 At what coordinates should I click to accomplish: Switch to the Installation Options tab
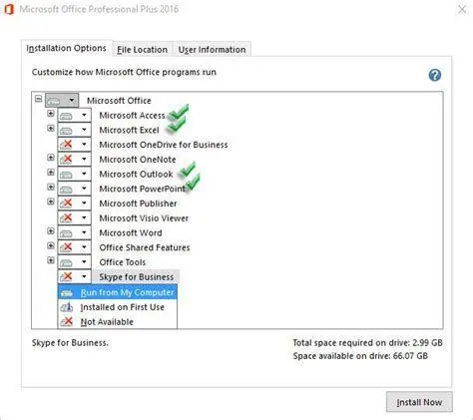[x=67, y=49]
